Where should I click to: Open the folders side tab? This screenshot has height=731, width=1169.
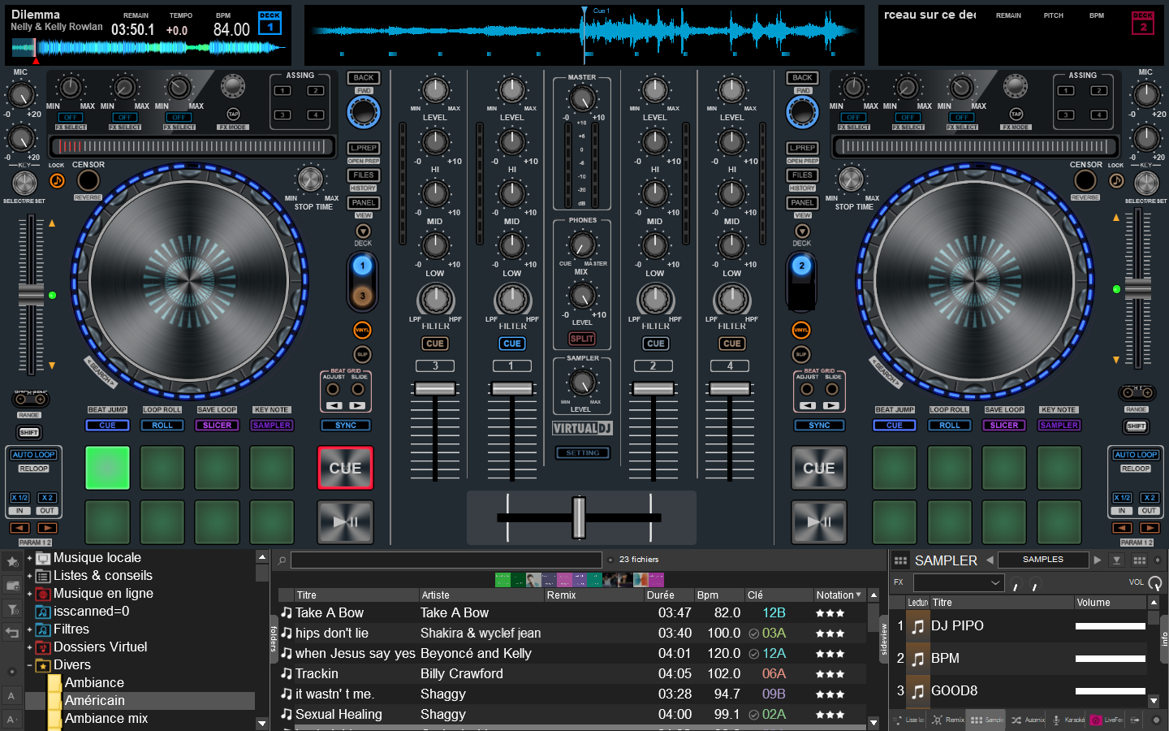(274, 639)
